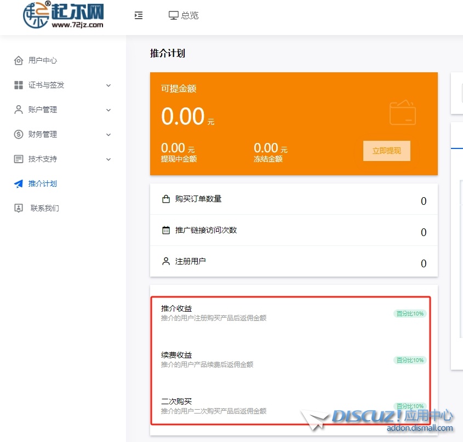Screen dimensions: 463x442
Task: Click the 技术支持 document icon
Action: coord(19,159)
